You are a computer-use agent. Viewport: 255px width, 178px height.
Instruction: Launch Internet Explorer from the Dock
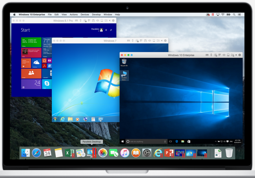pyautogui.click(x=158, y=153)
